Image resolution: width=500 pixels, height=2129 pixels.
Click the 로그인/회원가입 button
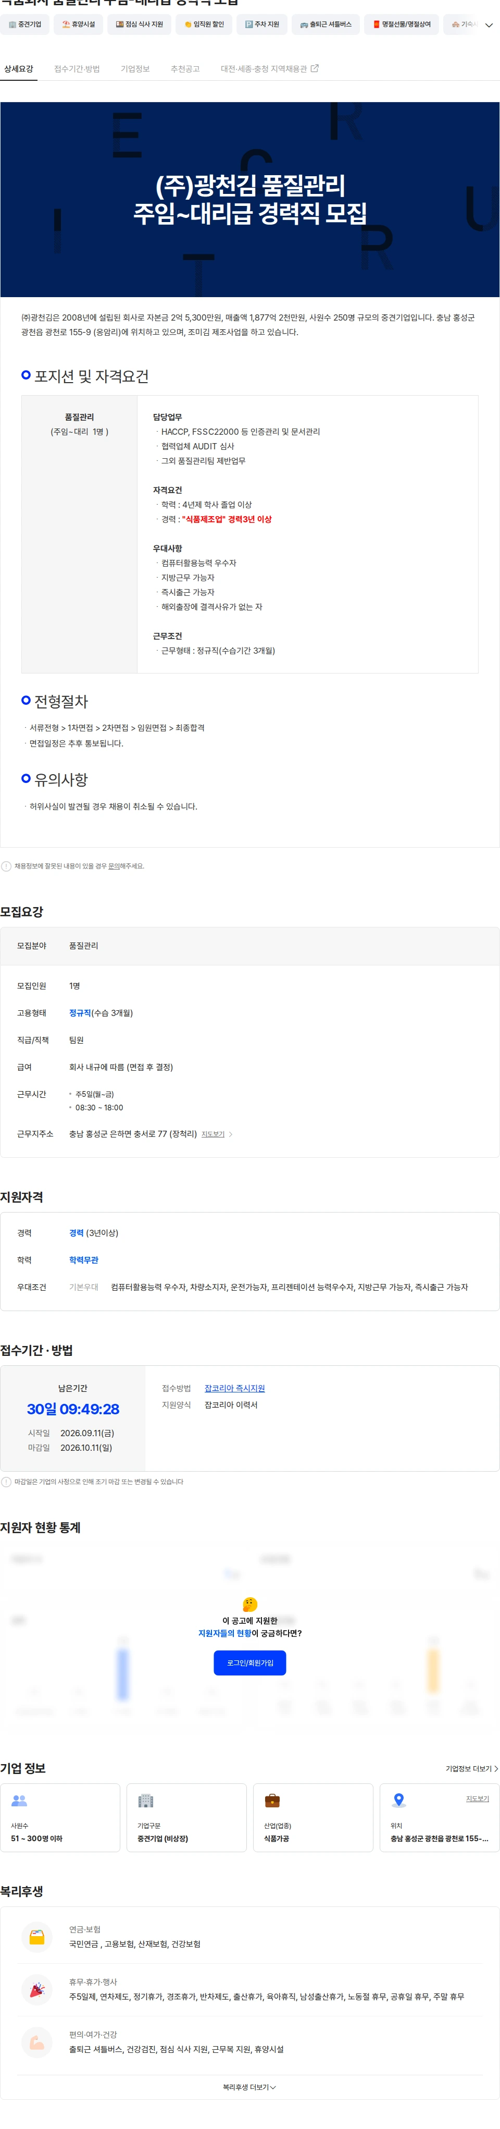click(x=250, y=1663)
